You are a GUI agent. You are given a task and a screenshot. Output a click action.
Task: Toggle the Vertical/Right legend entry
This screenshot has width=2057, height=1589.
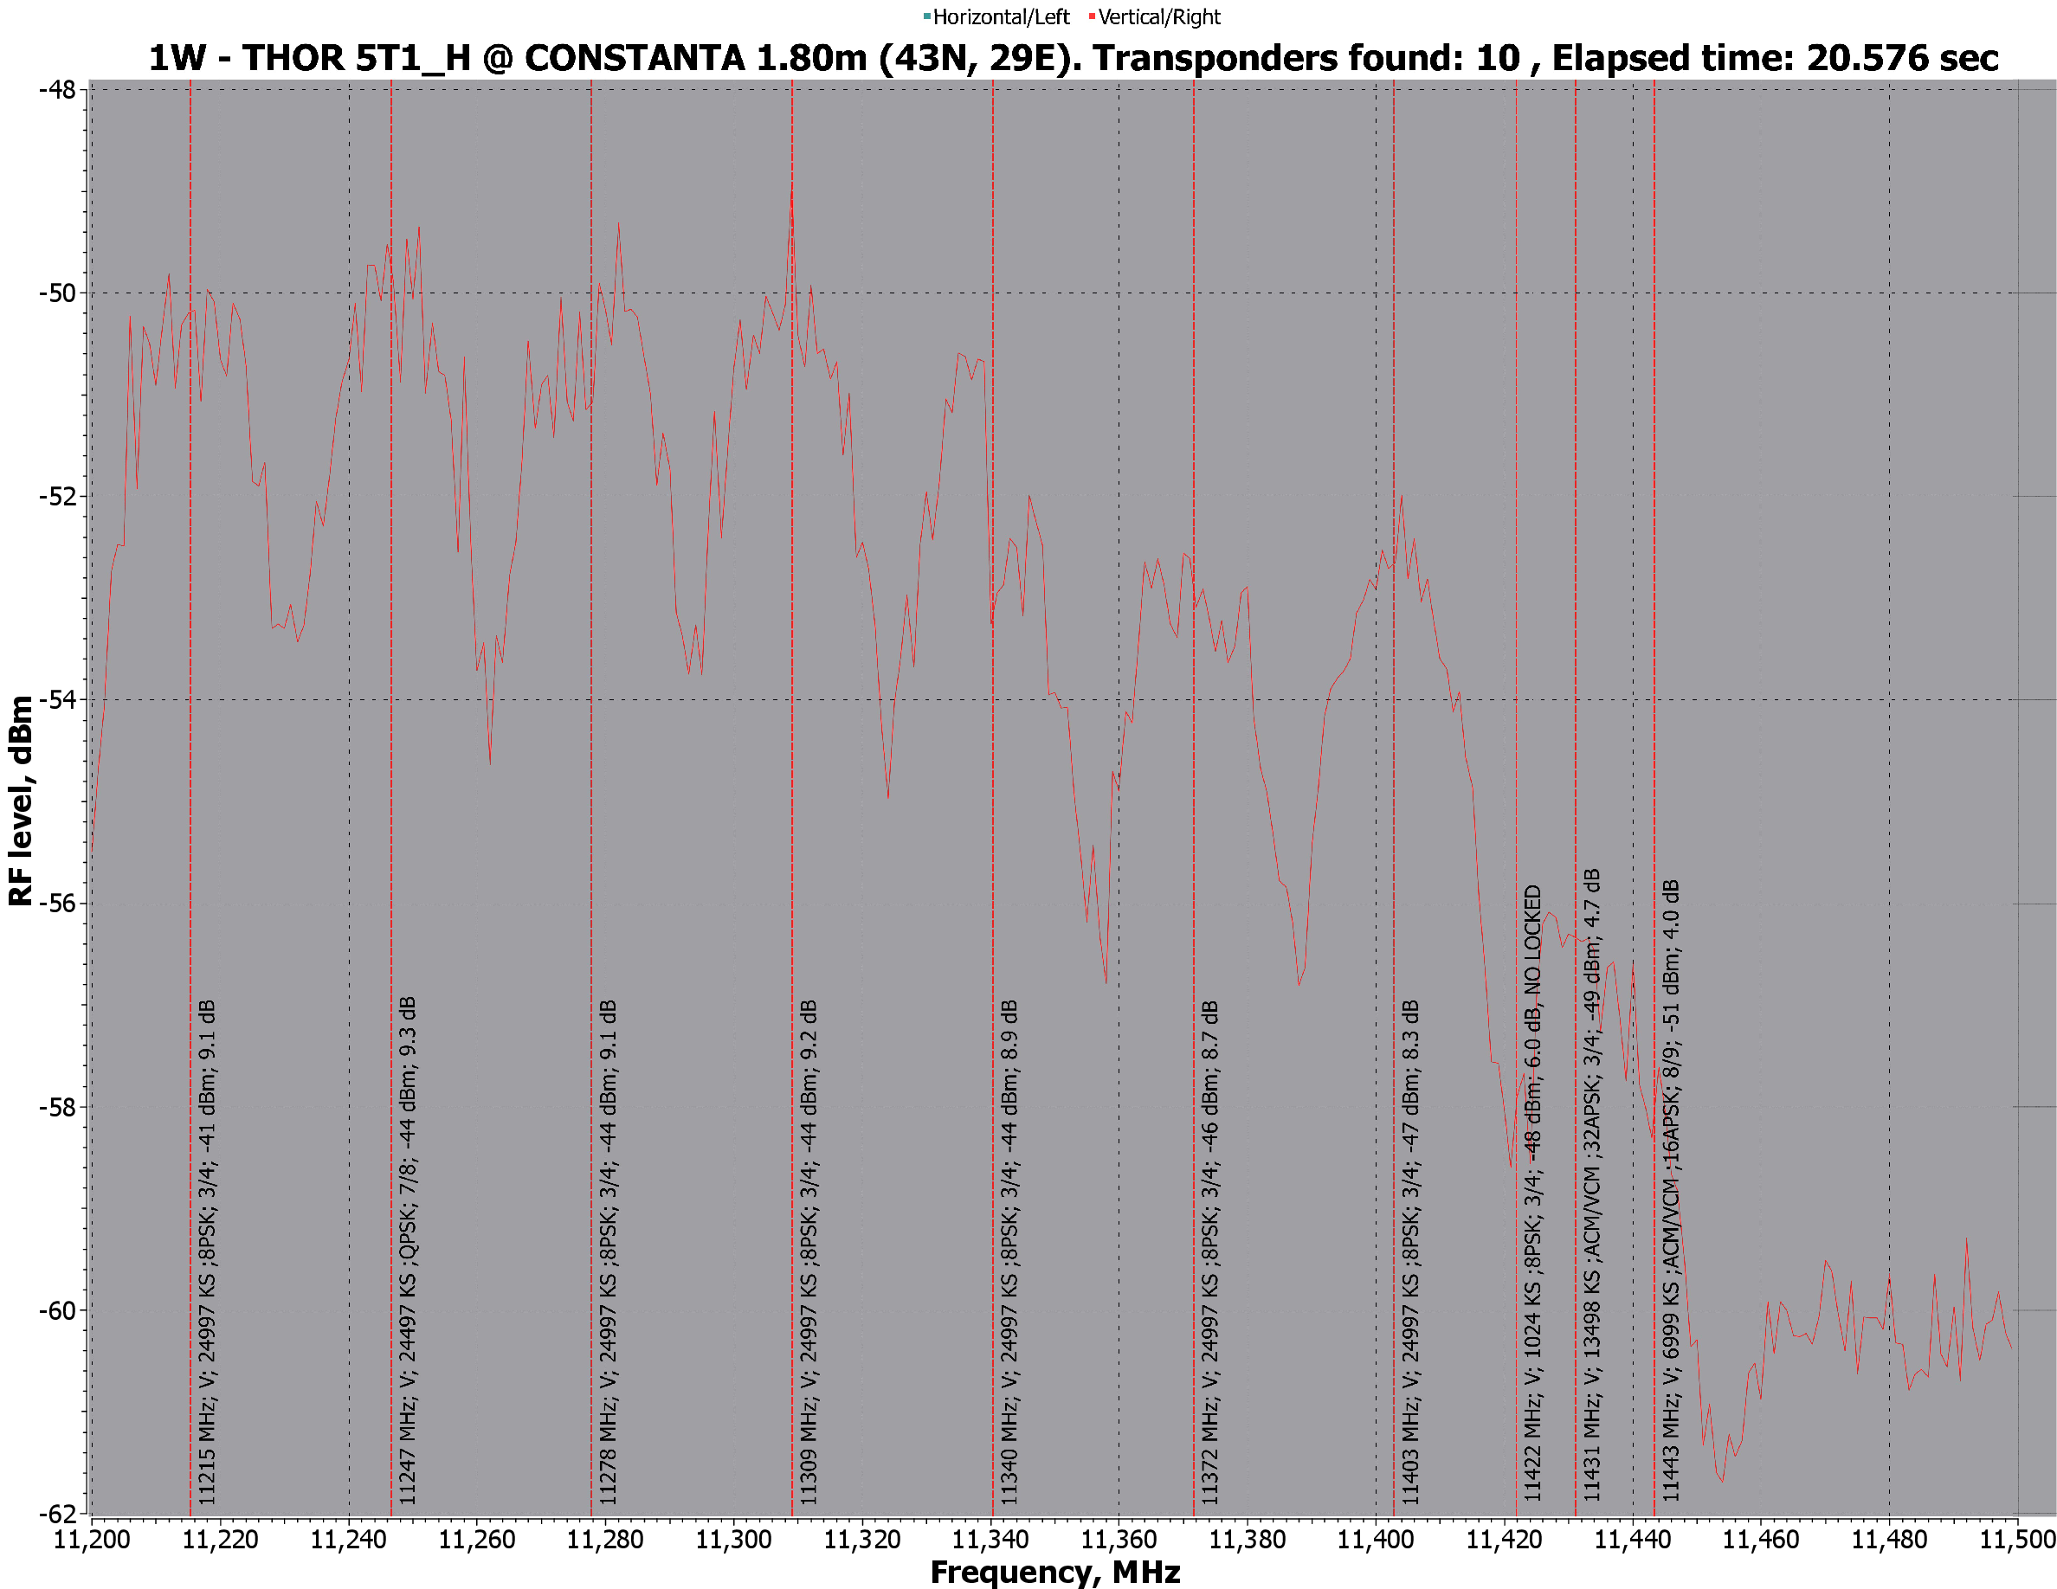click(x=1158, y=17)
